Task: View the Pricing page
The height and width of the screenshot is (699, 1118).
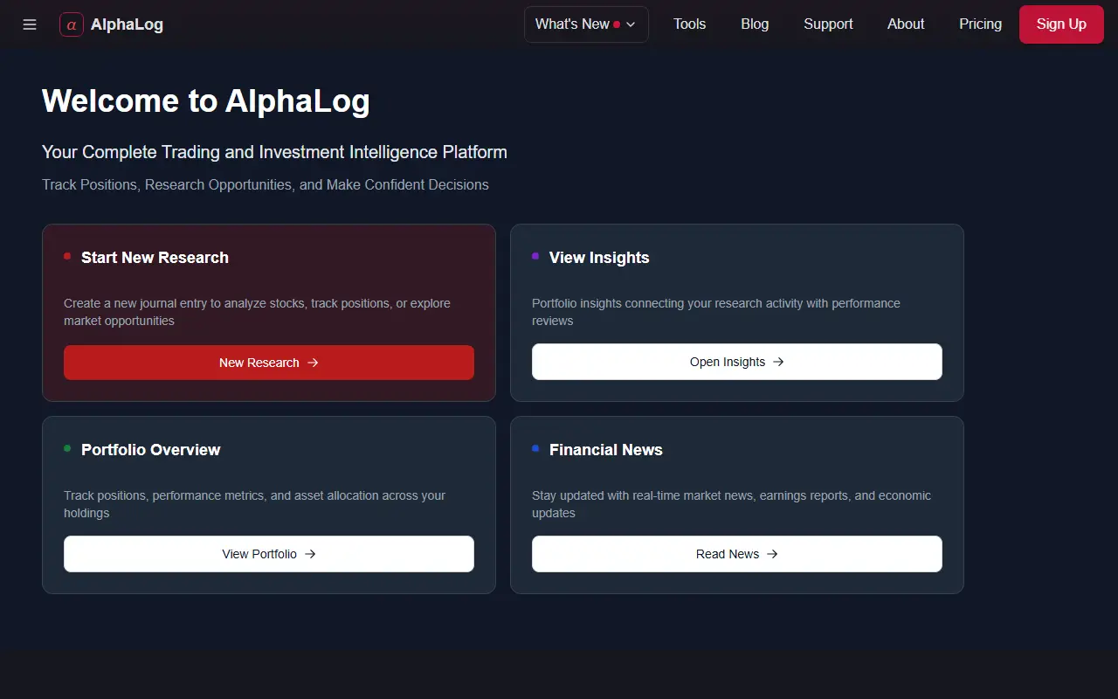Action: (980, 24)
